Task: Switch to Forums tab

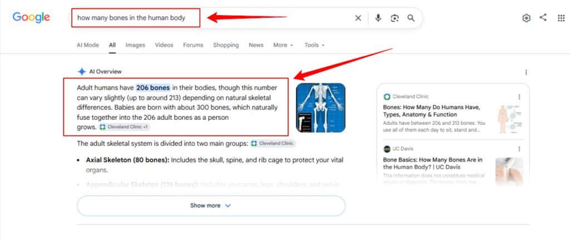Action: point(193,45)
